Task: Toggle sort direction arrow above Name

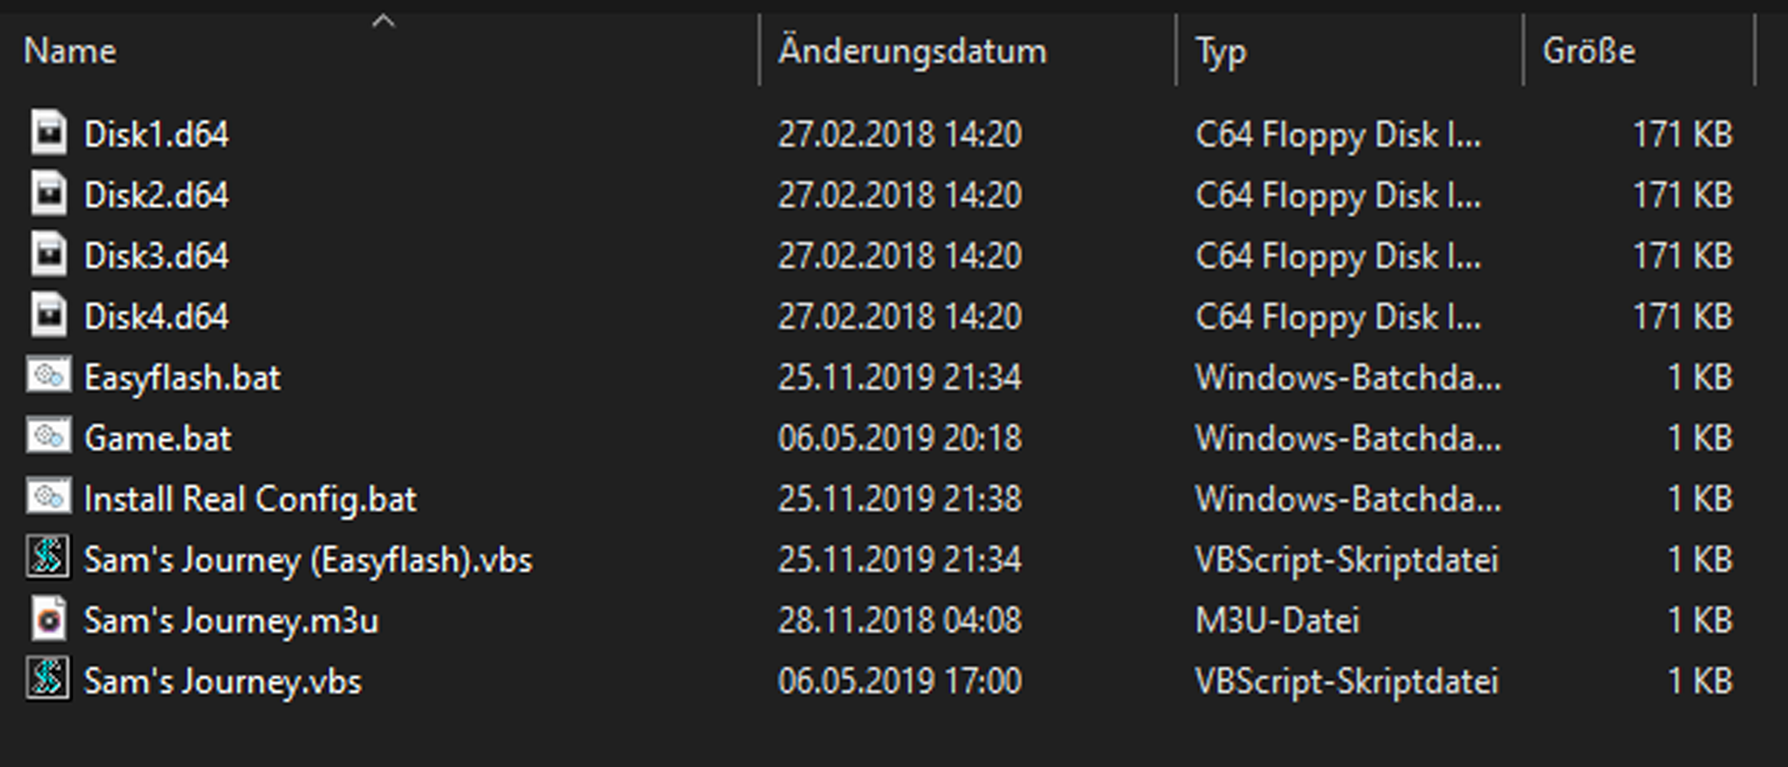Action: (x=384, y=21)
